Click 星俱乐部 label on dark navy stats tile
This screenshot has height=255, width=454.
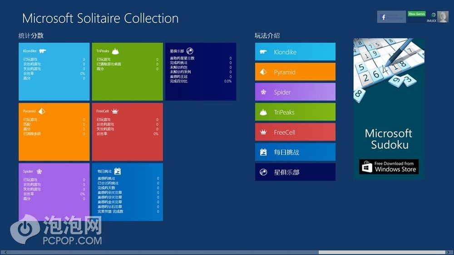pyautogui.click(x=177, y=51)
